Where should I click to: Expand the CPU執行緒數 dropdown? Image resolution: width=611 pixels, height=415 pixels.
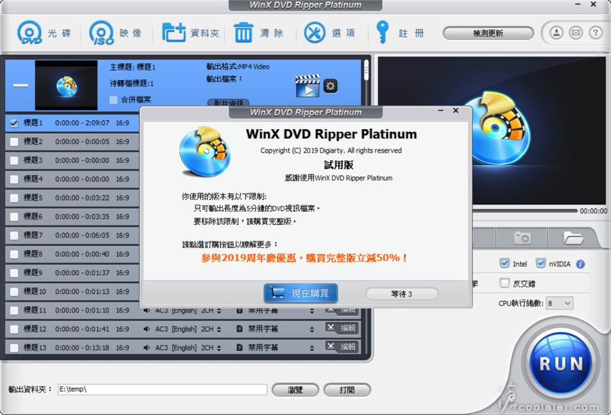pyautogui.click(x=559, y=303)
